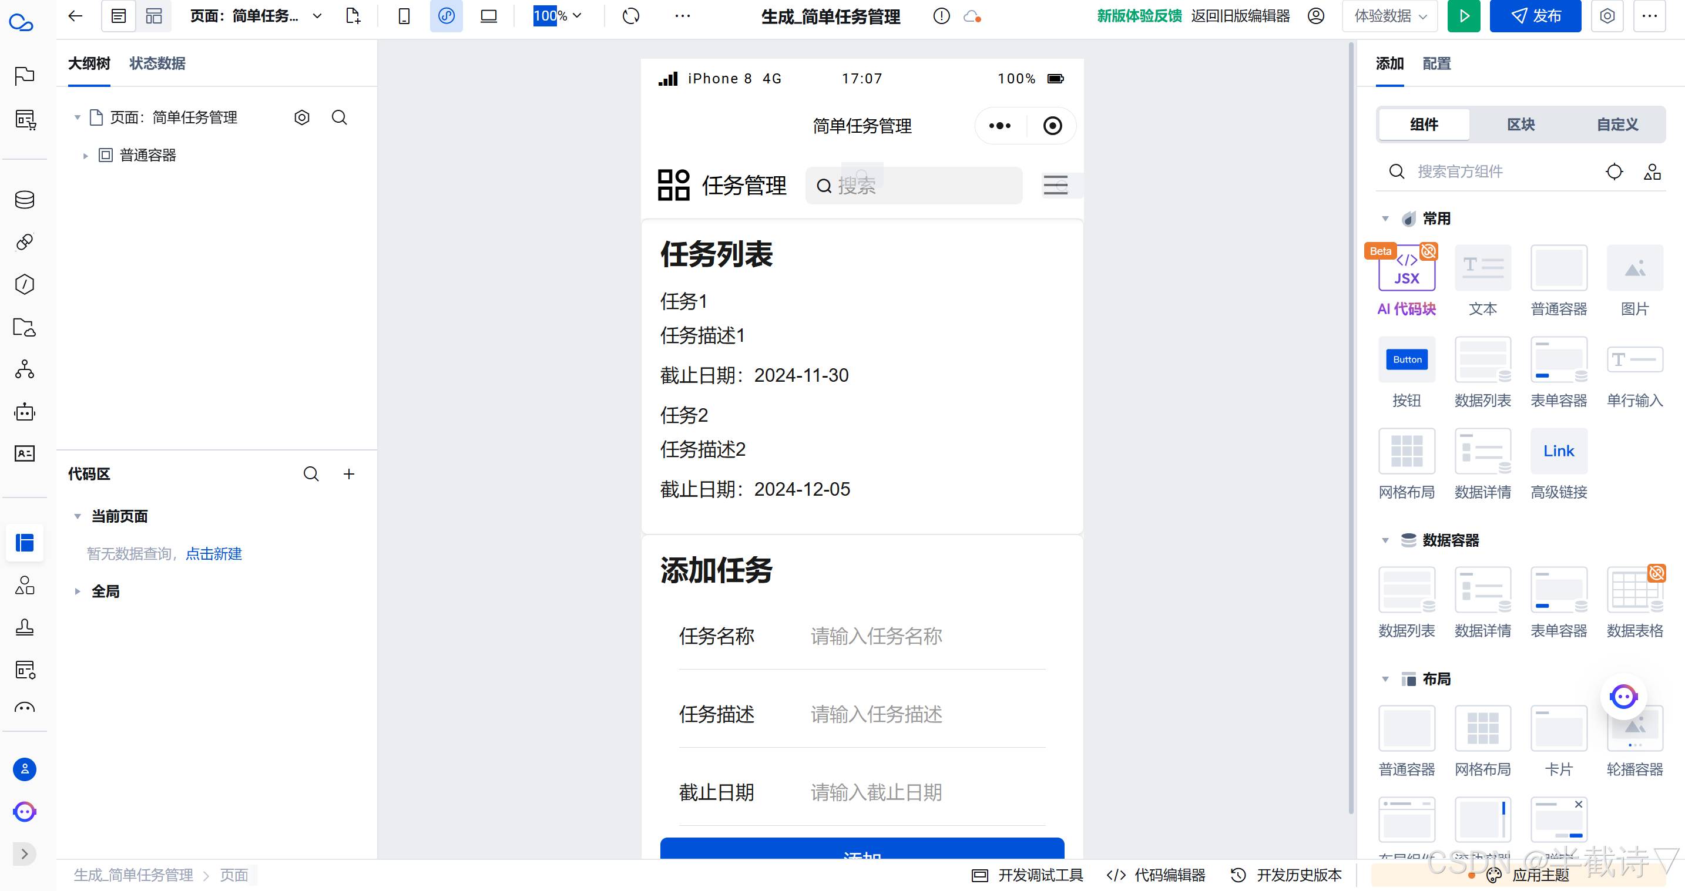Collapse the 数据容器 component group
The height and width of the screenshot is (891, 1685).
click(x=1385, y=540)
